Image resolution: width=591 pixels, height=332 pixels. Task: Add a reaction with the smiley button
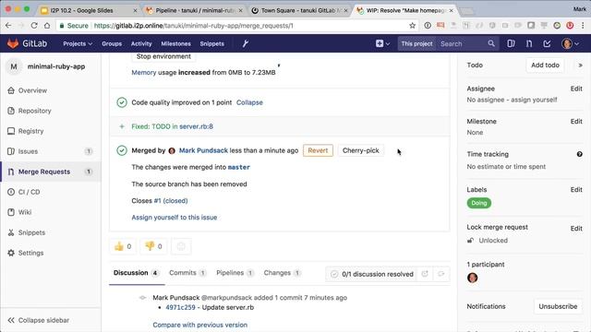(x=181, y=246)
